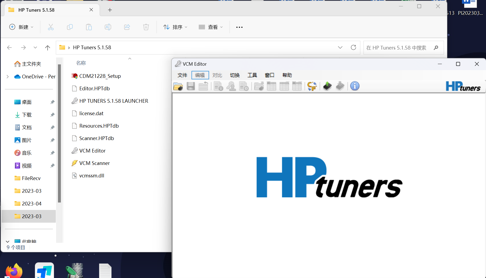
Task: Click the 新建 button
Action: click(x=21, y=27)
